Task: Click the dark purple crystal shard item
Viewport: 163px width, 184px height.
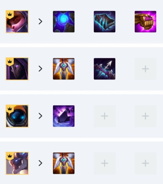Action: [x=64, y=116]
